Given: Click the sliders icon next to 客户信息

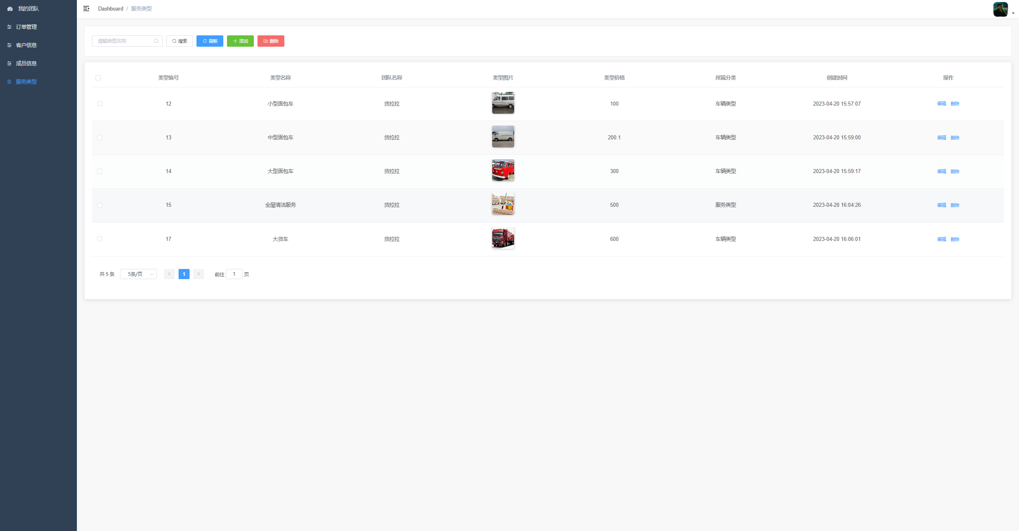Looking at the screenshot, I should [9, 45].
